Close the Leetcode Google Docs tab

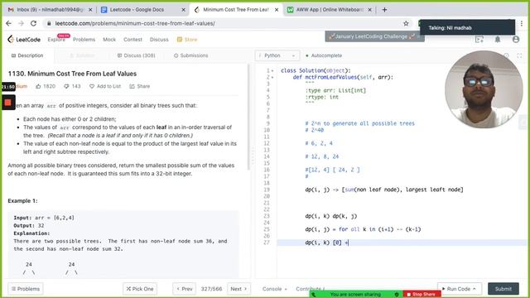pos(184,10)
